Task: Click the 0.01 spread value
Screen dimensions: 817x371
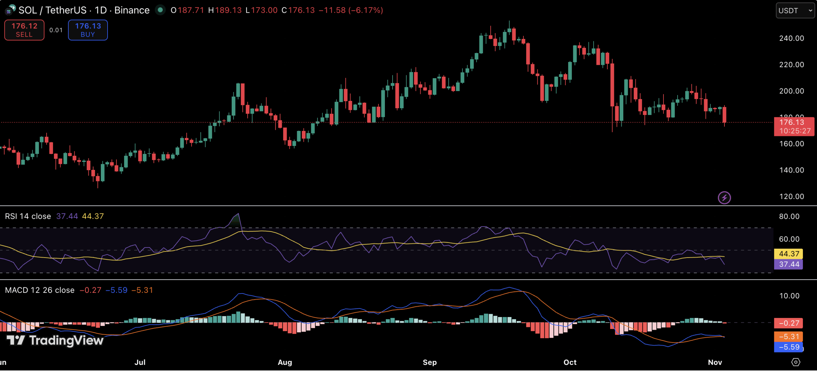Action: (x=56, y=30)
